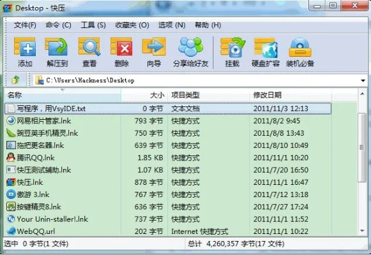Screen dimensions: 371x255
Task: Click the Your Unin-staller!.lnk file name
Action: [52, 219]
